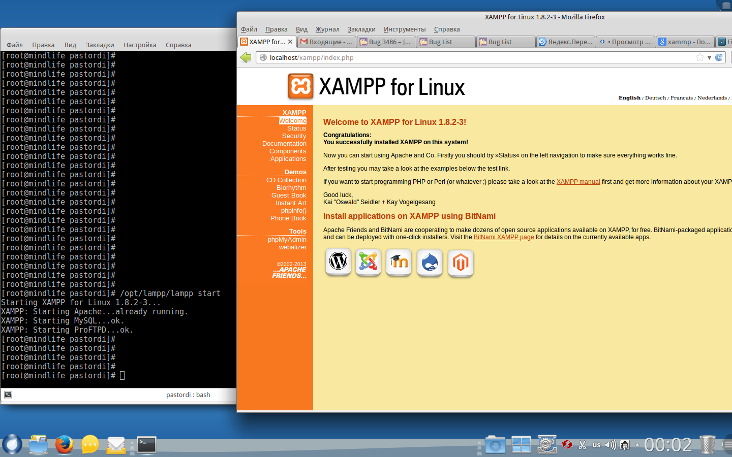Open Firefox Инструменты menu

pyautogui.click(x=405, y=29)
